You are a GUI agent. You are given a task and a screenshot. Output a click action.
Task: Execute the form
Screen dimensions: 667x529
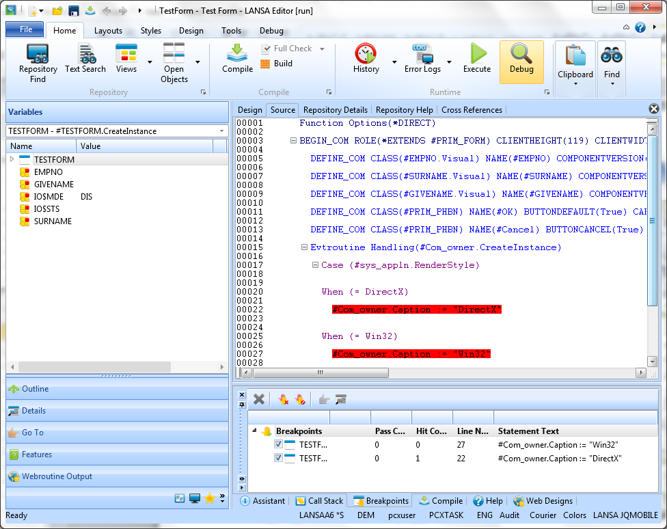pyautogui.click(x=477, y=59)
